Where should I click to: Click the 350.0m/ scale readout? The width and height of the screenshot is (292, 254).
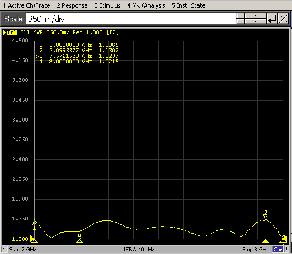pos(58,32)
